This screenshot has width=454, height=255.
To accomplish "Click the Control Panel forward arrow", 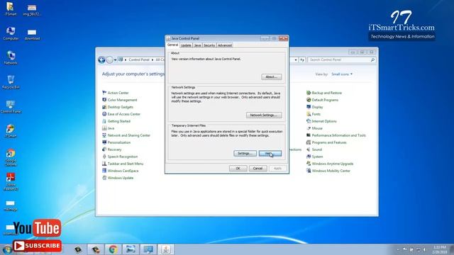I will click(109, 59).
